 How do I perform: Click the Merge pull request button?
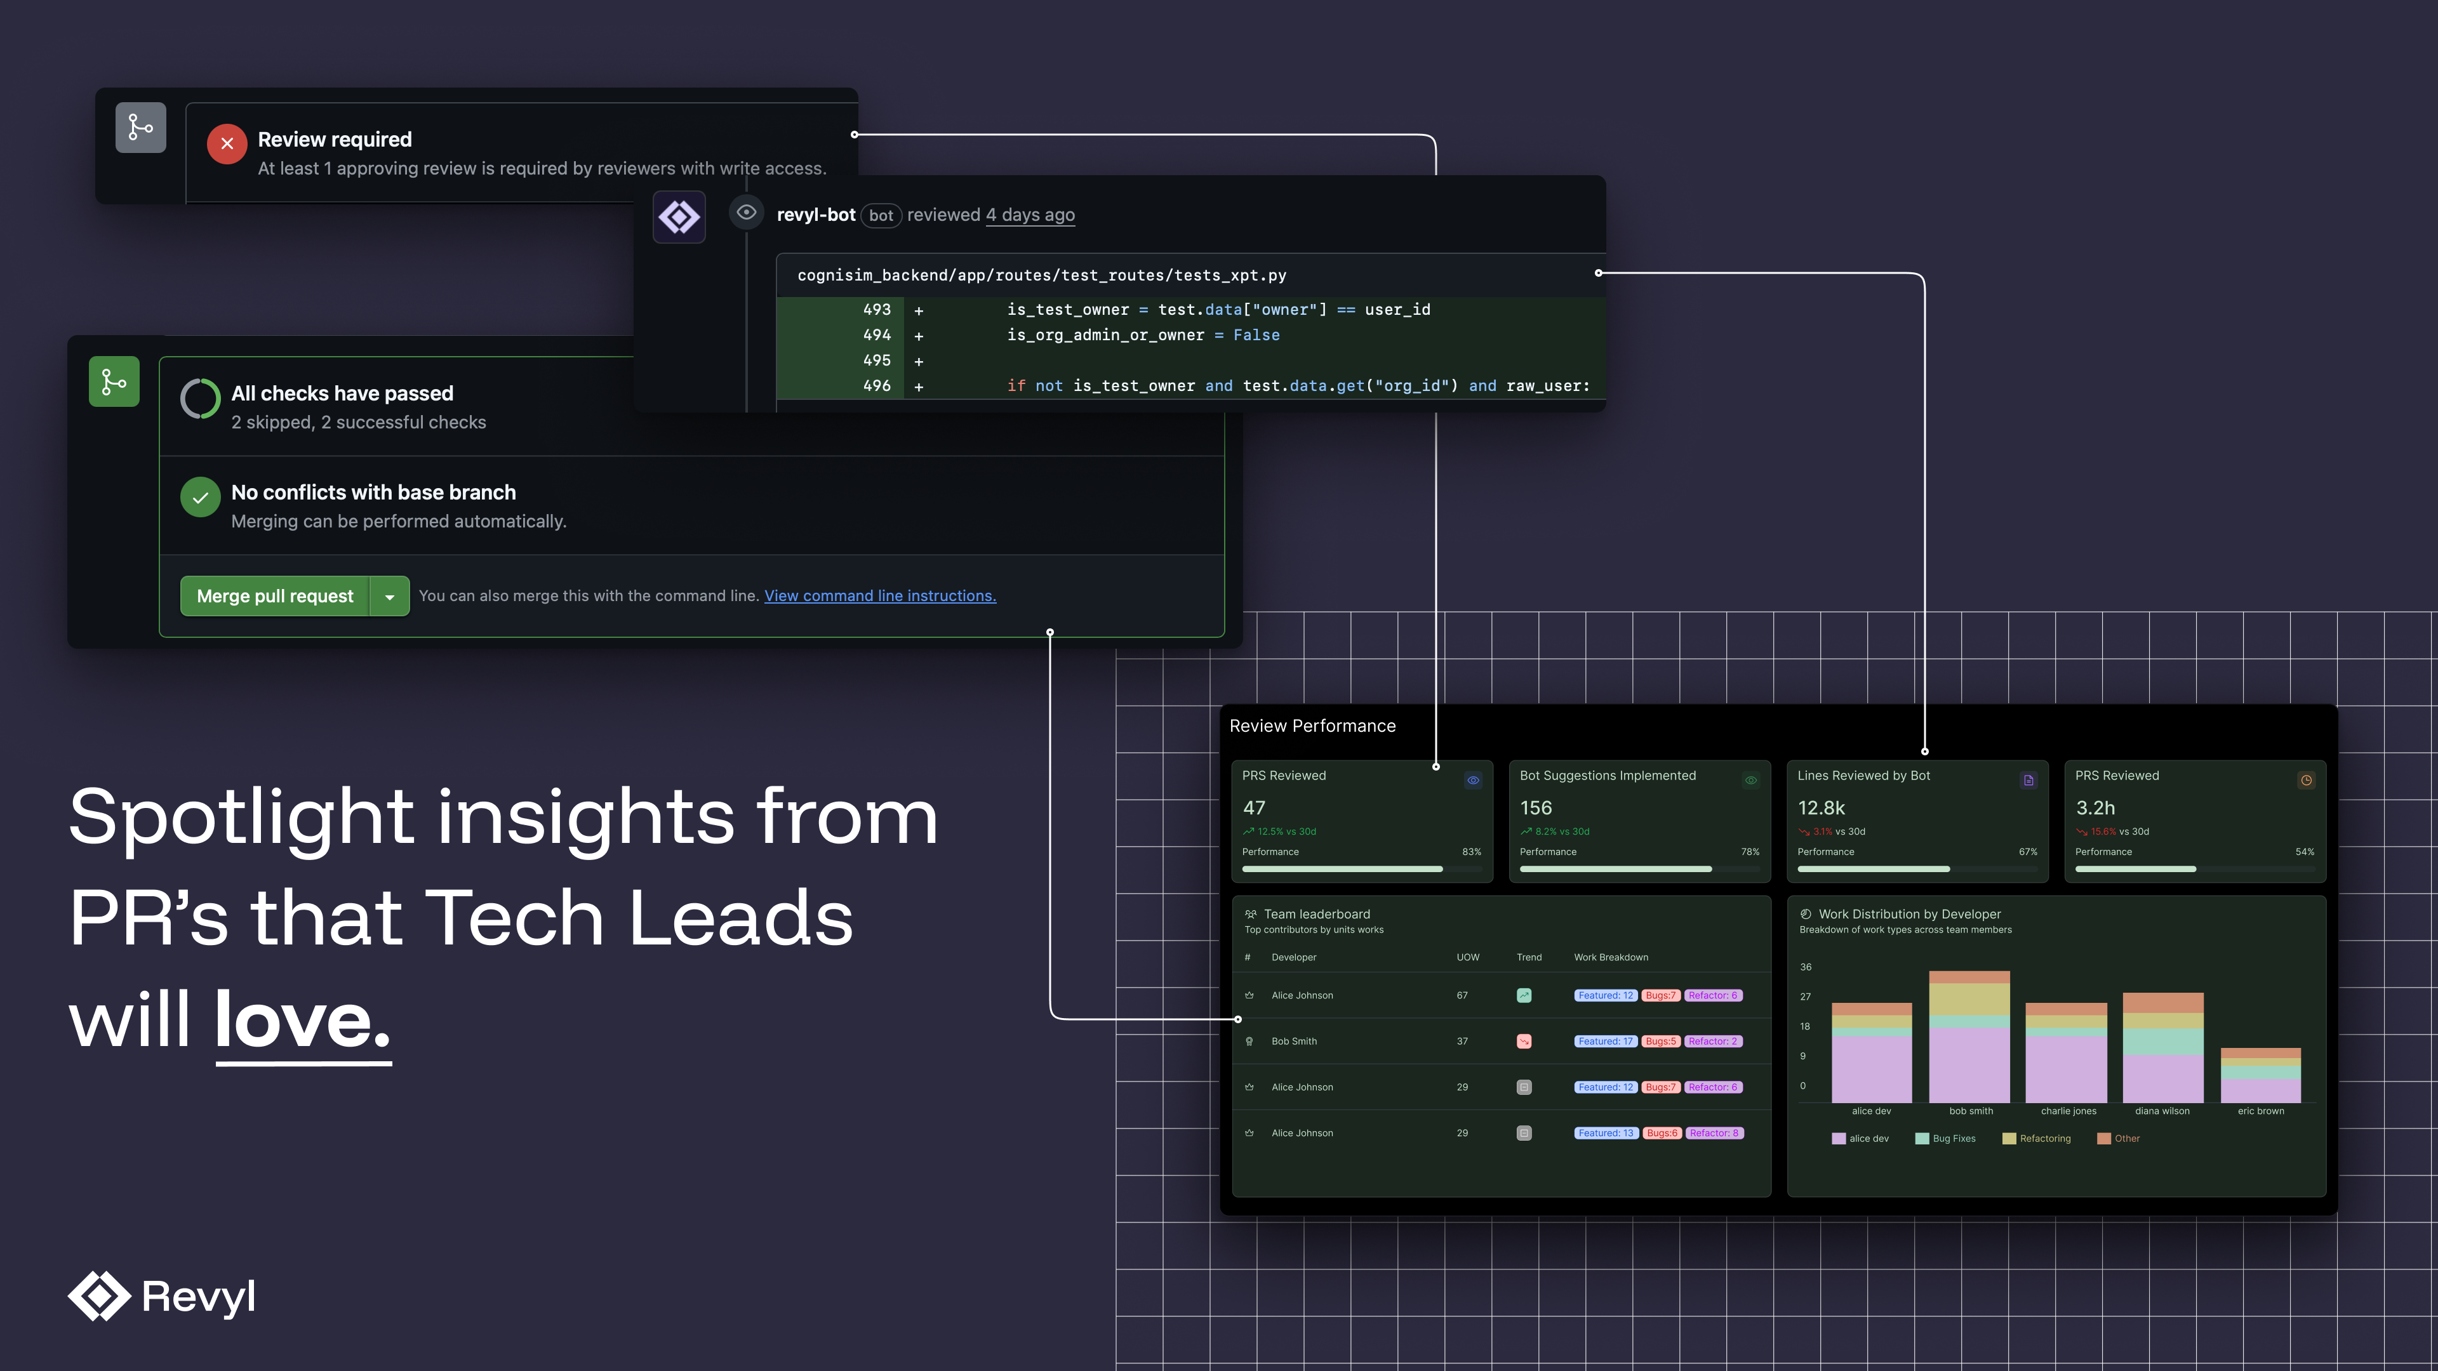coord(274,596)
